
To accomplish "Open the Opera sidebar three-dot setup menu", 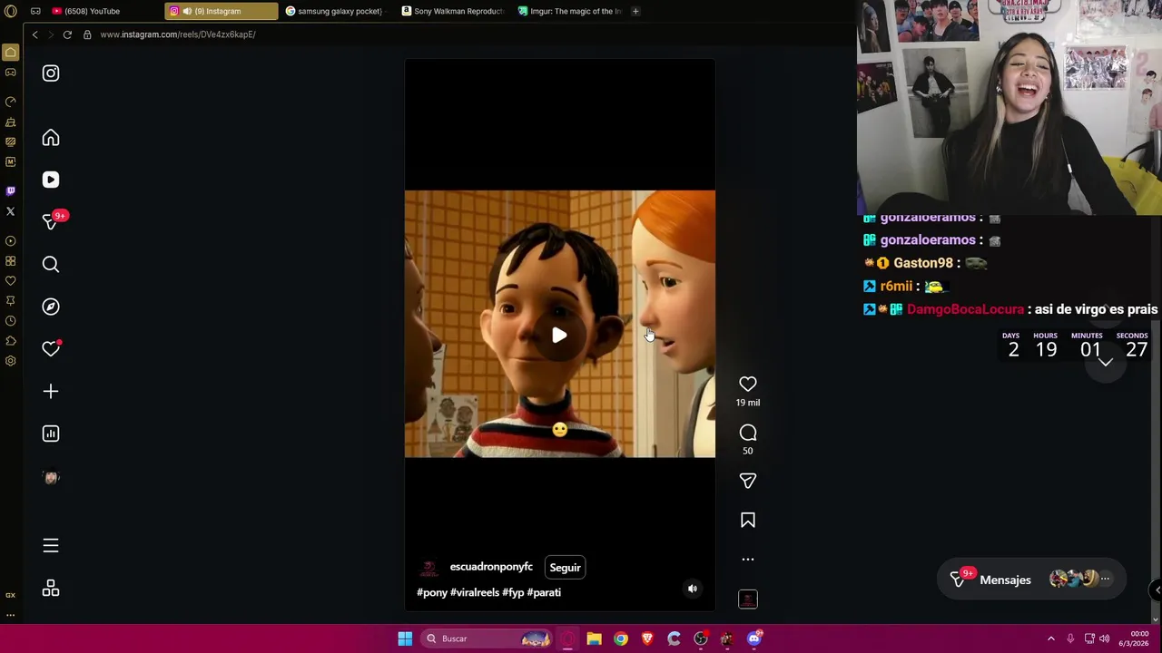I will 11,614.
